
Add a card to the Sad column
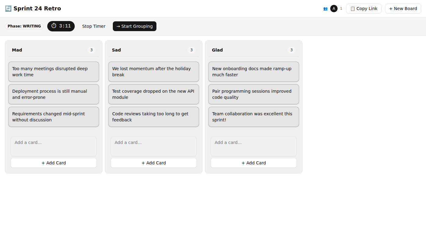[x=153, y=163]
